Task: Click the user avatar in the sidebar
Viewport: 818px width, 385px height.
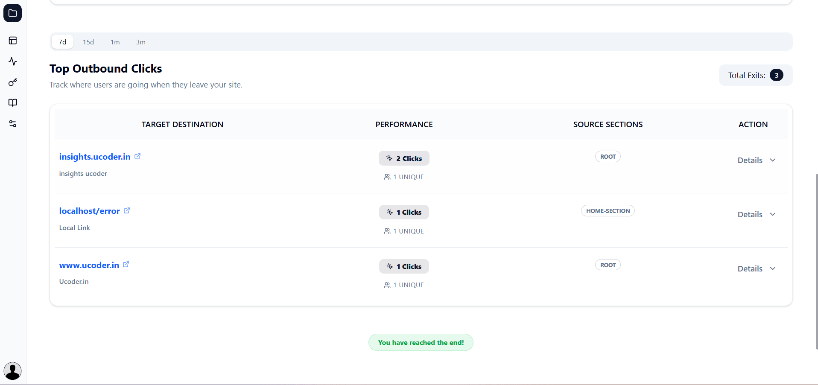Action: [13, 371]
